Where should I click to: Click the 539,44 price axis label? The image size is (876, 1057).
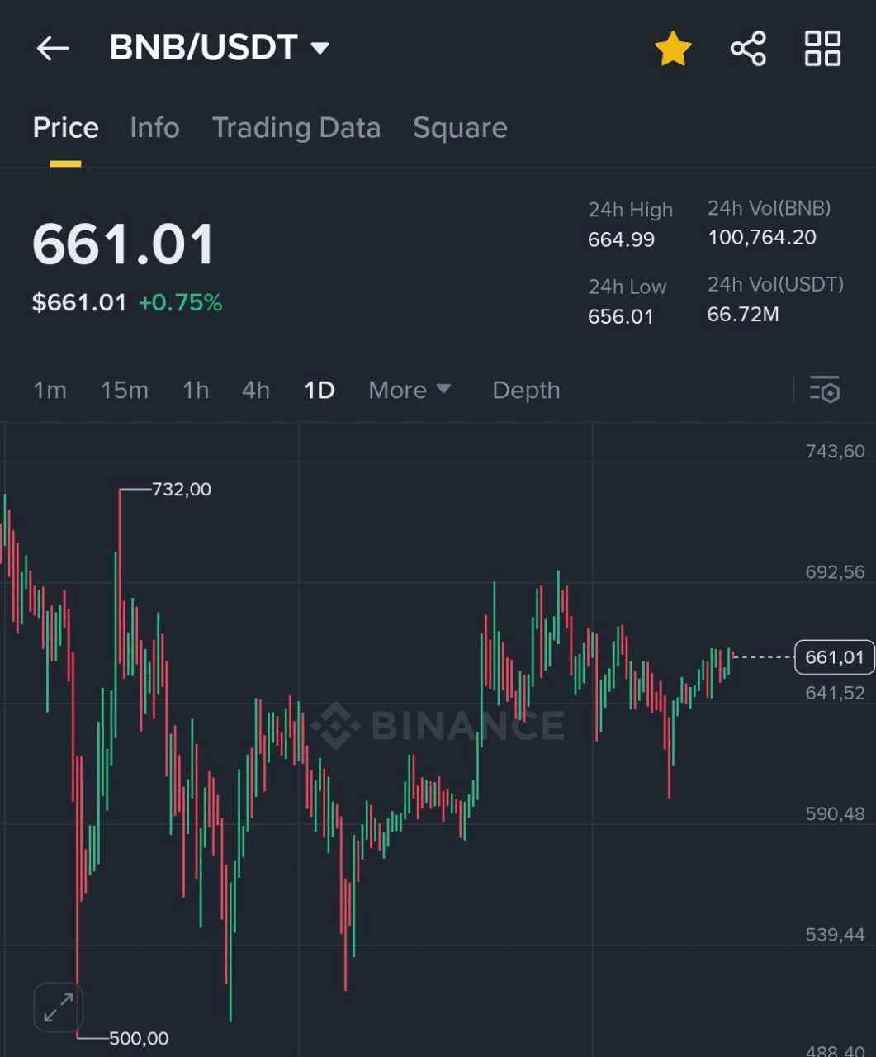point(836,935)
